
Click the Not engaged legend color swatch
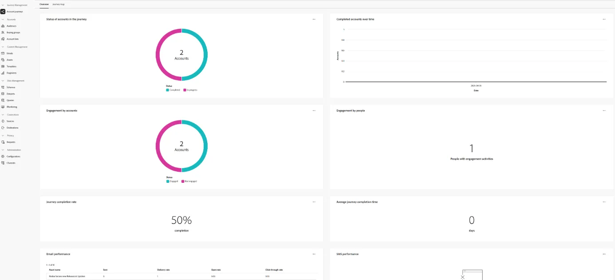(x=183, y=181)
